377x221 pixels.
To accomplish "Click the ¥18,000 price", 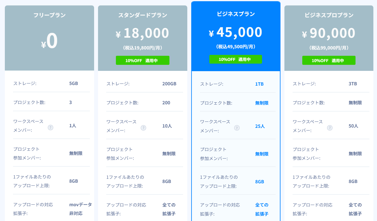I will [x=143, y=33].
